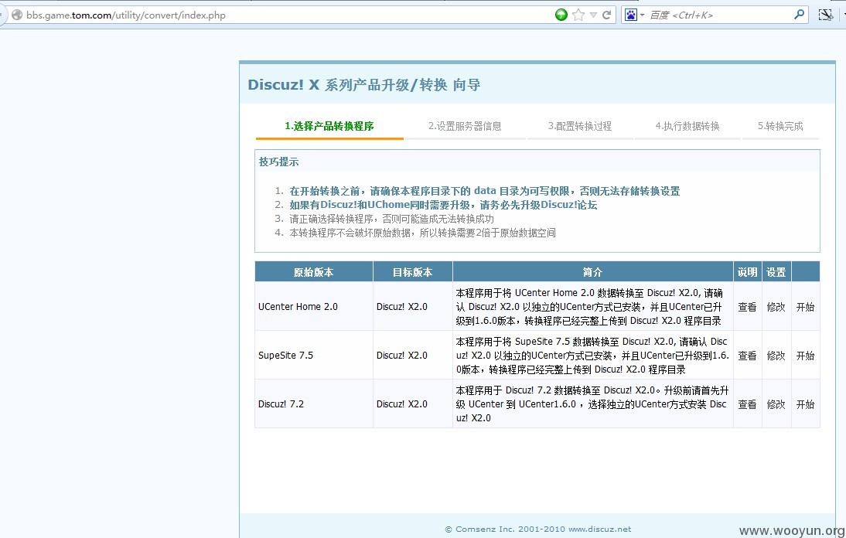Click Discuz! X2.0 target in UCenter Home row
The image size is (846, 538).
[402, 307]
